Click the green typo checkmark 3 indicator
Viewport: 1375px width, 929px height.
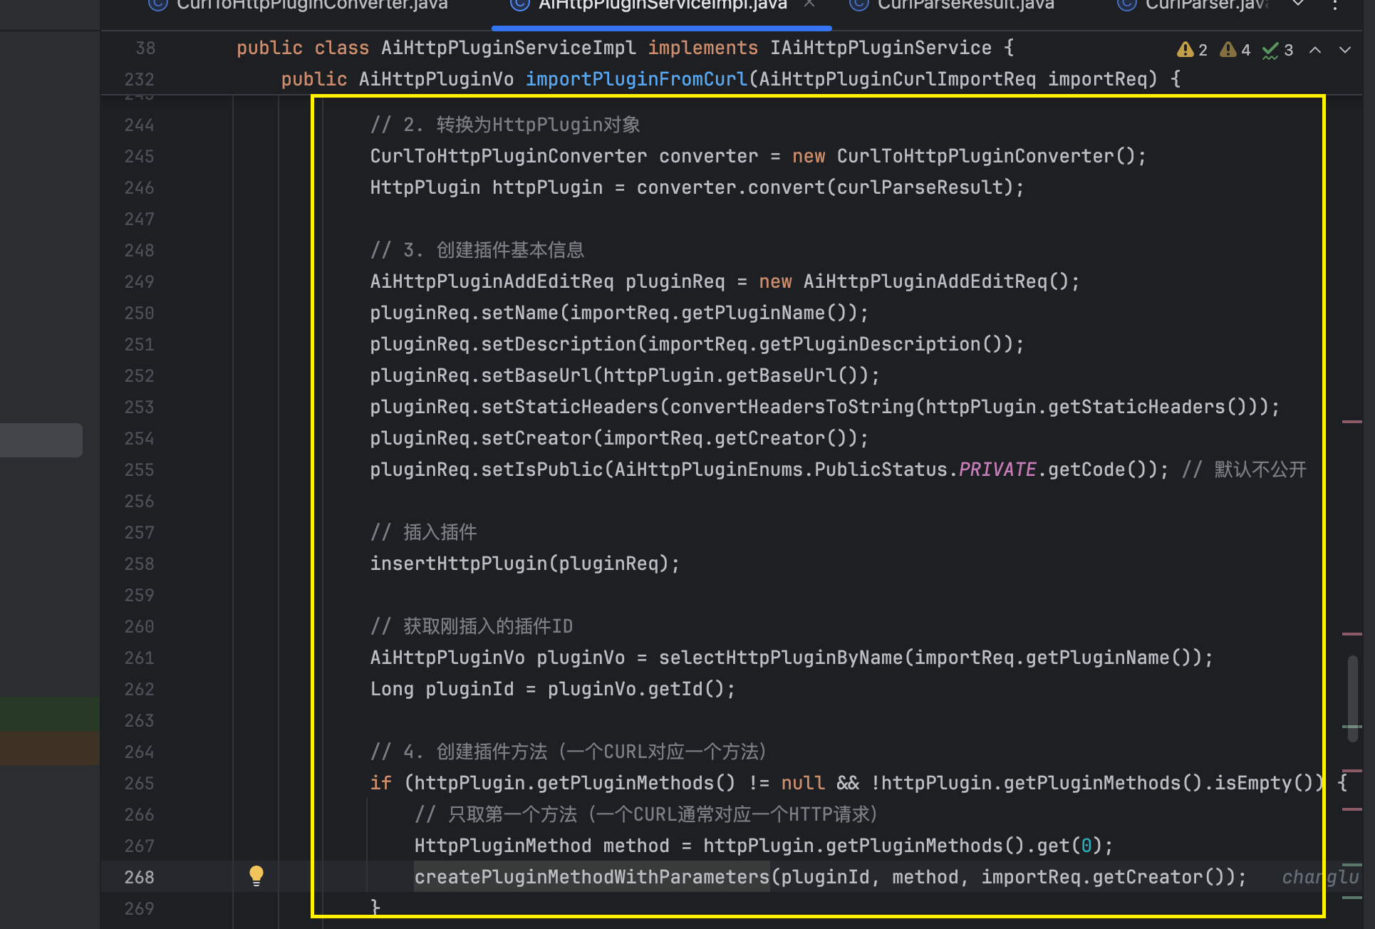coord(1277,50)
